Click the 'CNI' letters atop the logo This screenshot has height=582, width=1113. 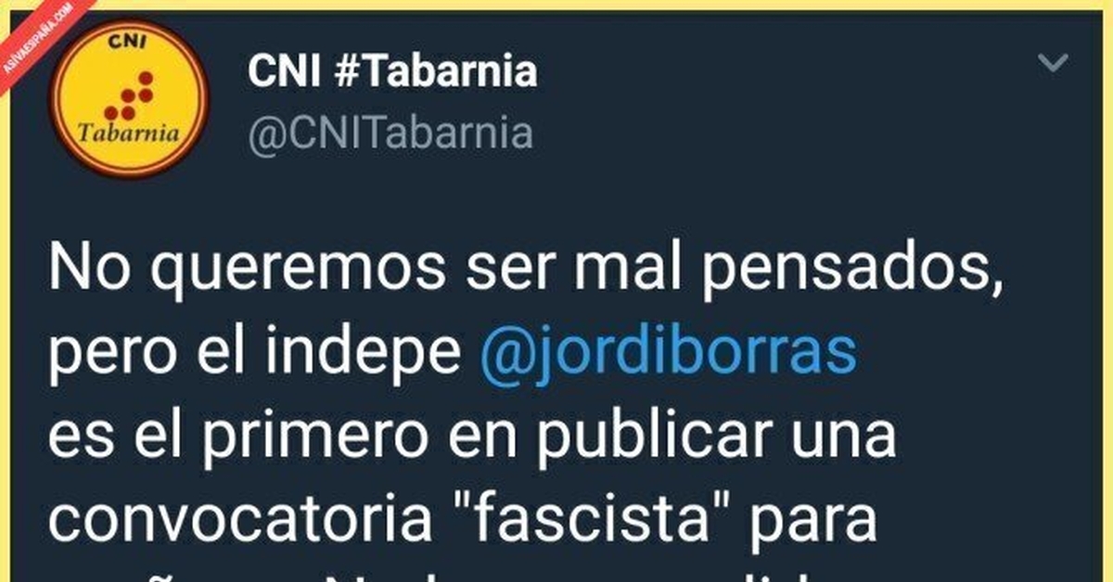click(x=127, y=47)
